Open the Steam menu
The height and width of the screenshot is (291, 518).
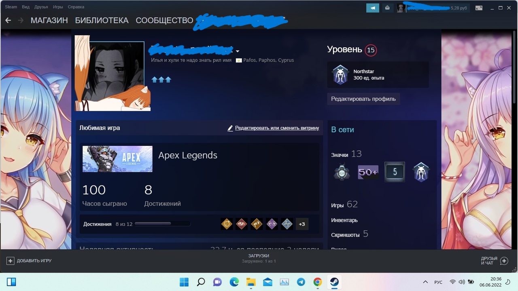[x=11, y=7]
